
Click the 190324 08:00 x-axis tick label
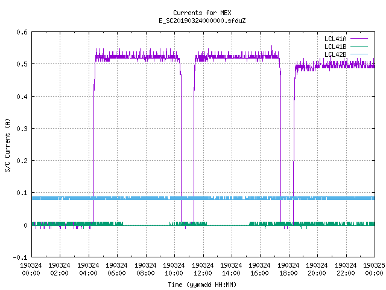pyautogui.click(x=145, y=269)
